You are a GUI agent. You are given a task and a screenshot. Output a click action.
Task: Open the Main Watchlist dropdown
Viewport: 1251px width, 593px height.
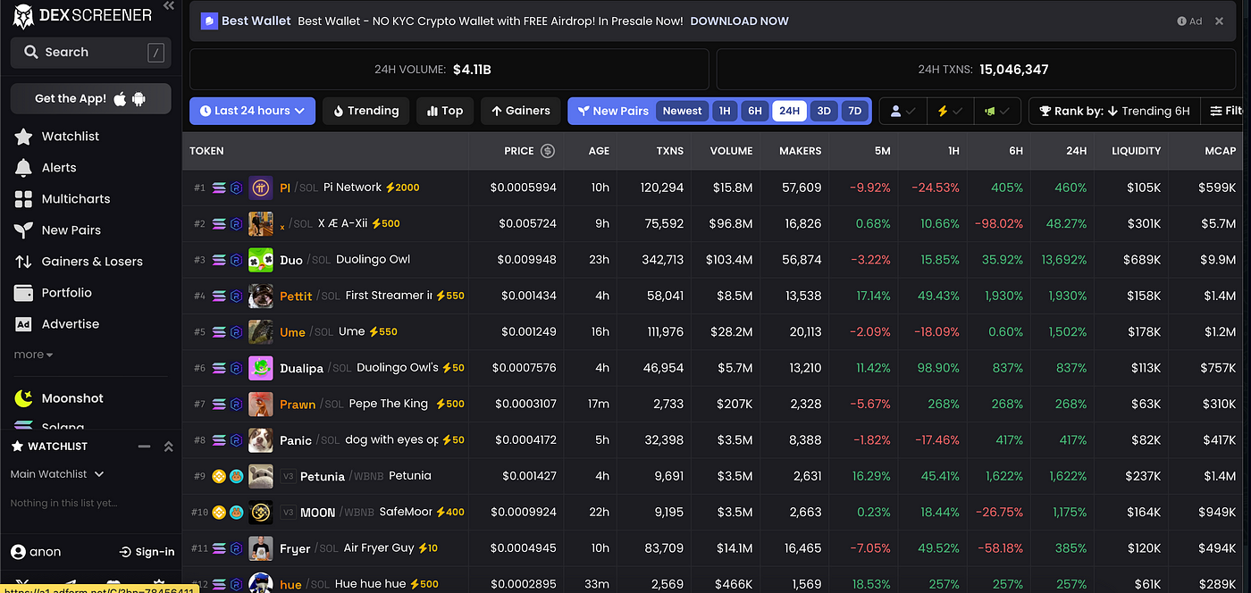click(57, 474)
